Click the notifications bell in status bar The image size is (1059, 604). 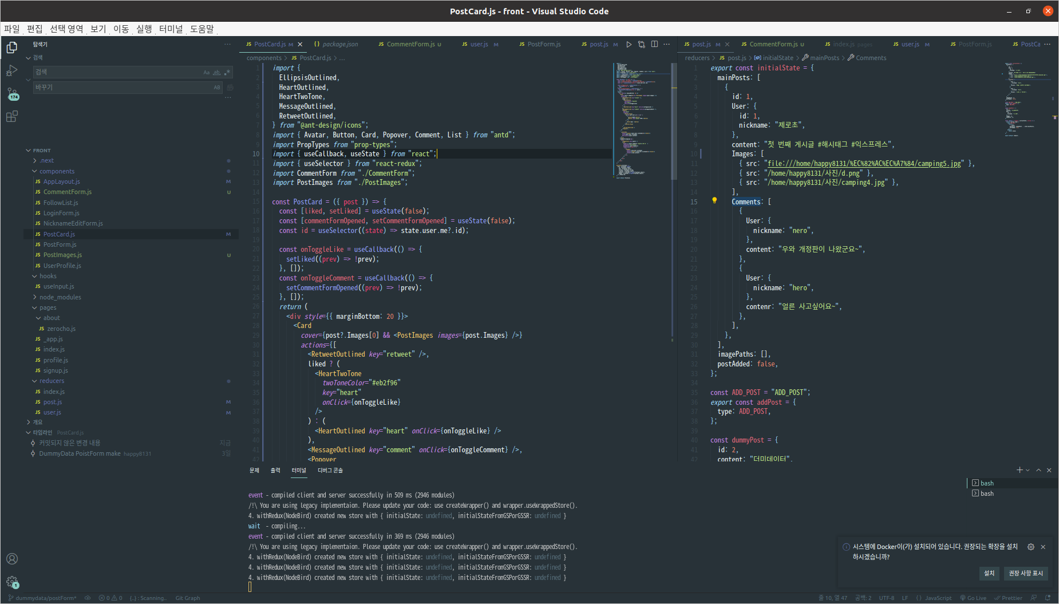point(1048,598)
